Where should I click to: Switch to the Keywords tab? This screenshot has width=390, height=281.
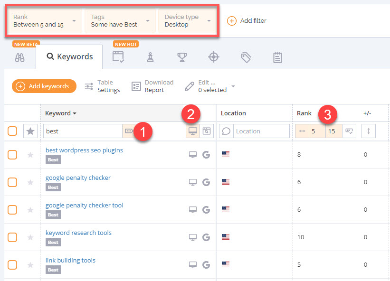[x=69, y=57]
